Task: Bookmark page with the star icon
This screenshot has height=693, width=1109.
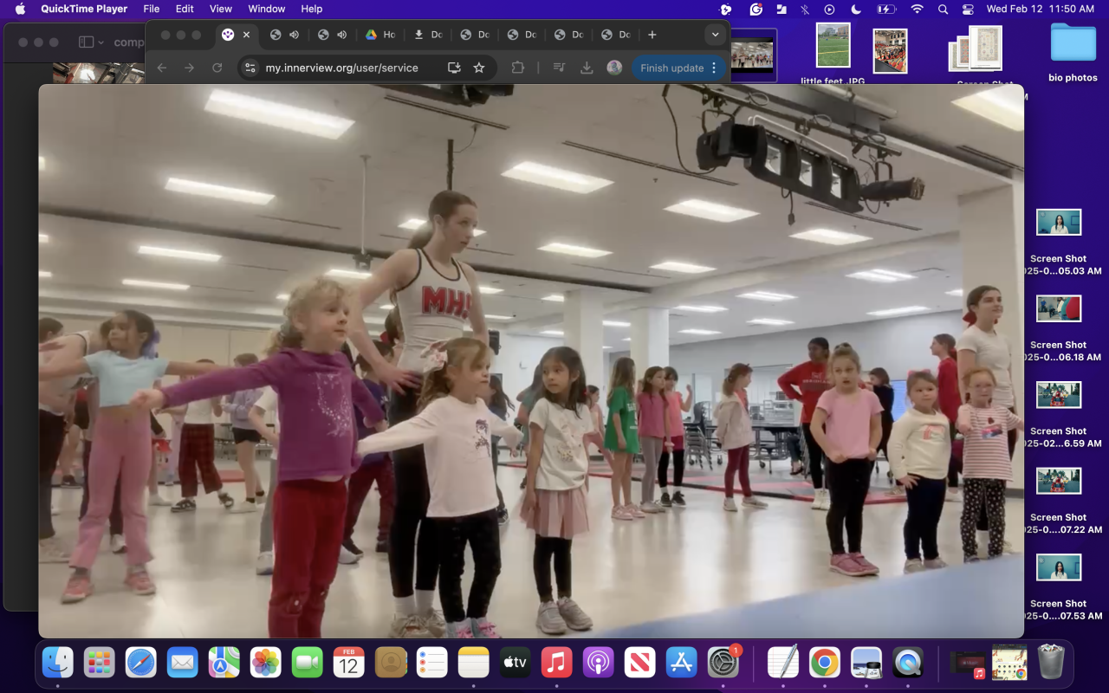Action: pyautogui.click(x=478, y=68)
